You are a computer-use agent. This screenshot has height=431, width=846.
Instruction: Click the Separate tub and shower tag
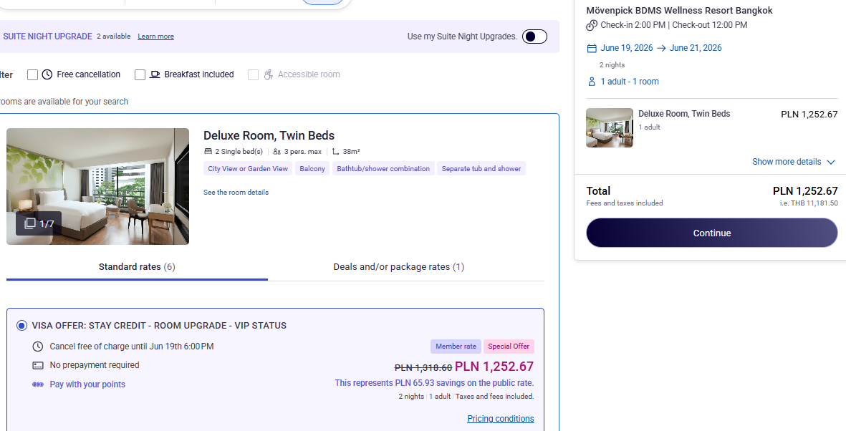coord(481,169)
